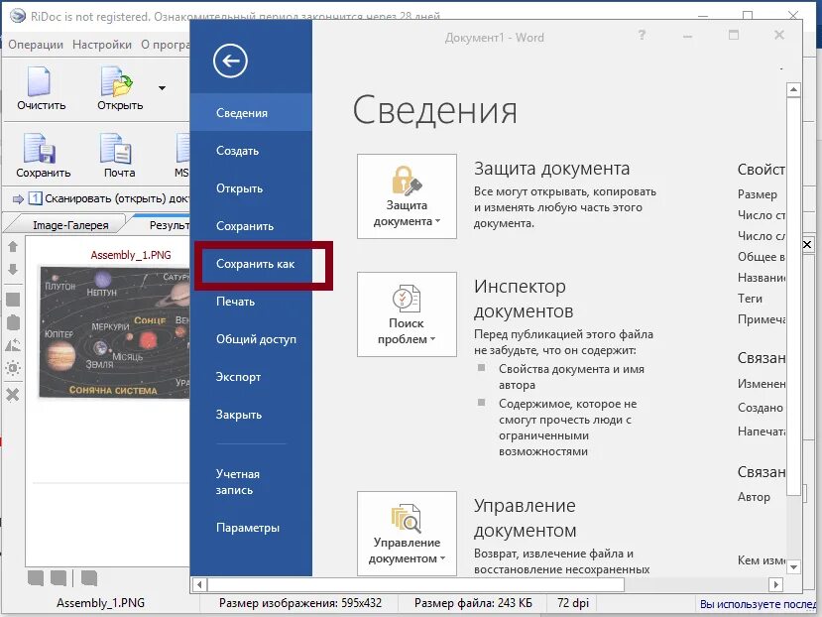Move image down with the down arrow
Image resolution: width=822 pixels, height=617 pixels.
coord(13,270)
